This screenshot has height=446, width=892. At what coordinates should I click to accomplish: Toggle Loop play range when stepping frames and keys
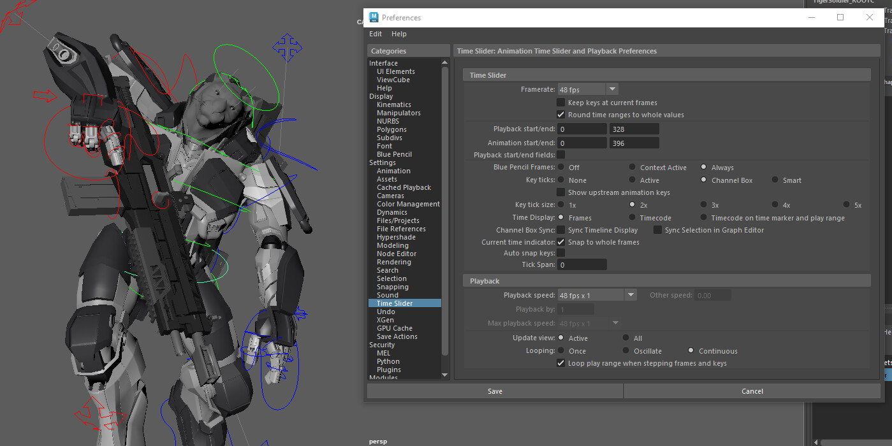point(561,363)
